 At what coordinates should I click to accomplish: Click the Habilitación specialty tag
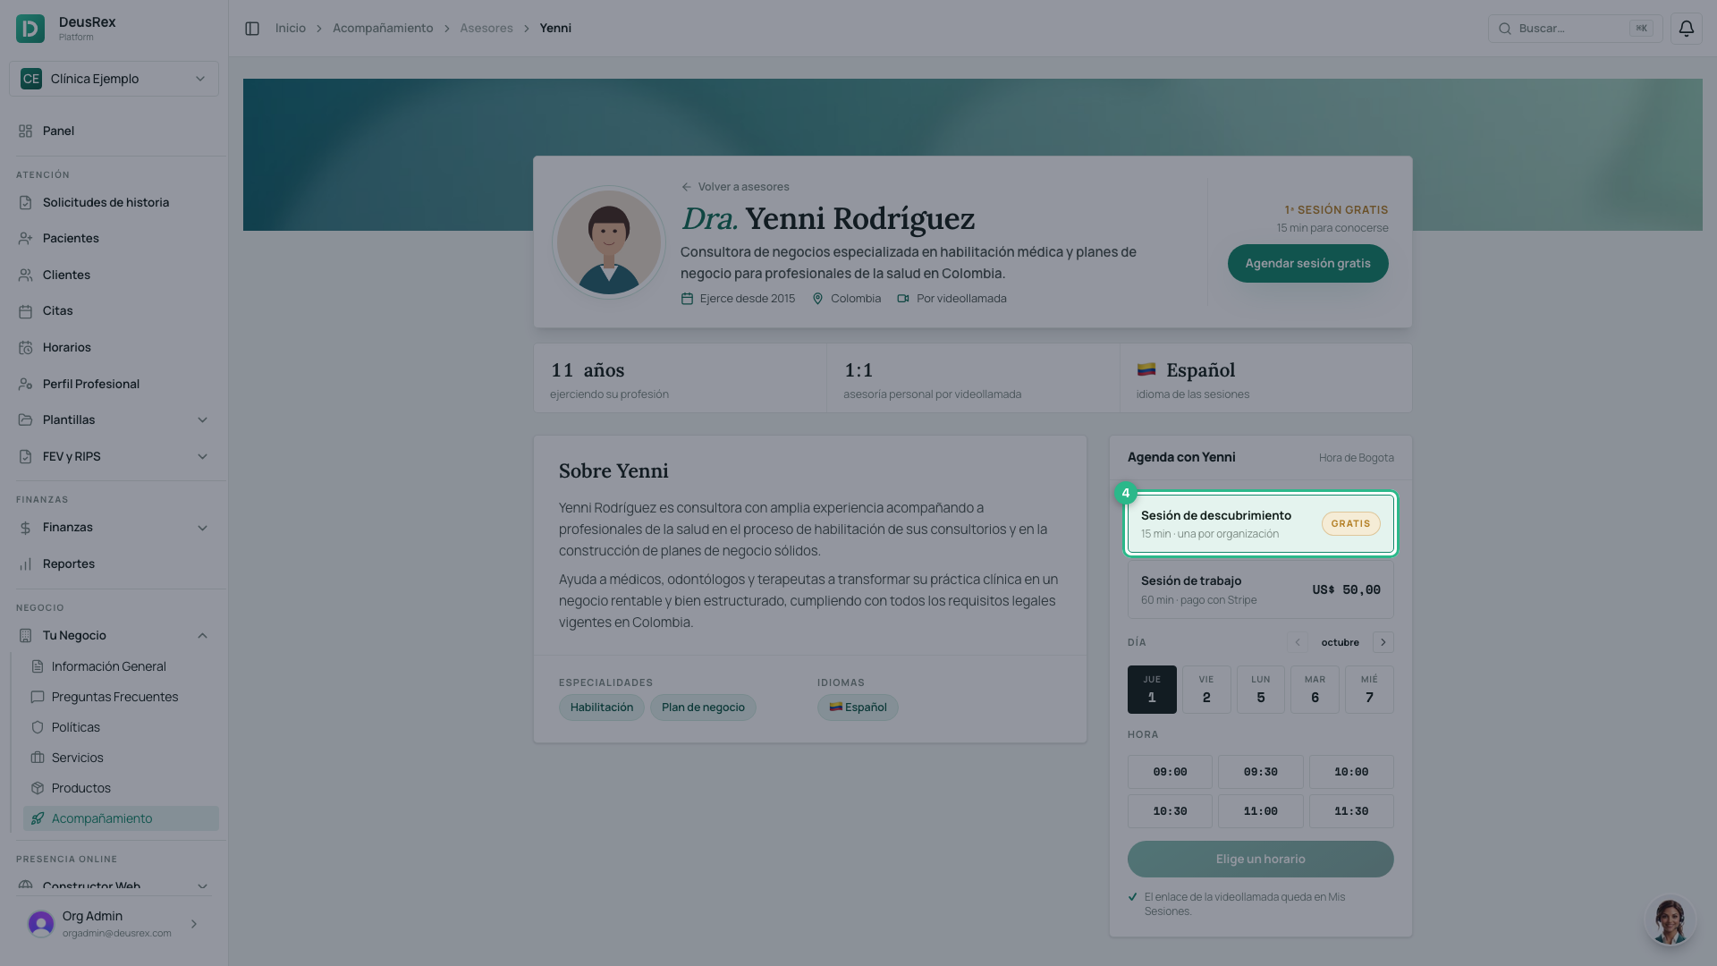point(602,708)
